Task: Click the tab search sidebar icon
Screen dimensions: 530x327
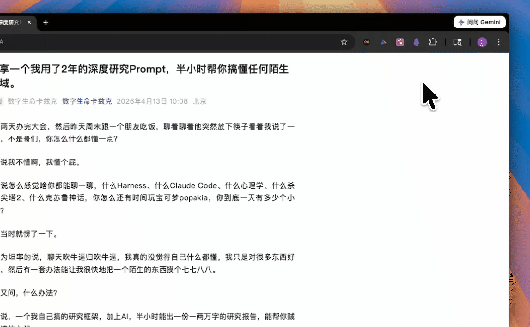Action: pos(457,42)
